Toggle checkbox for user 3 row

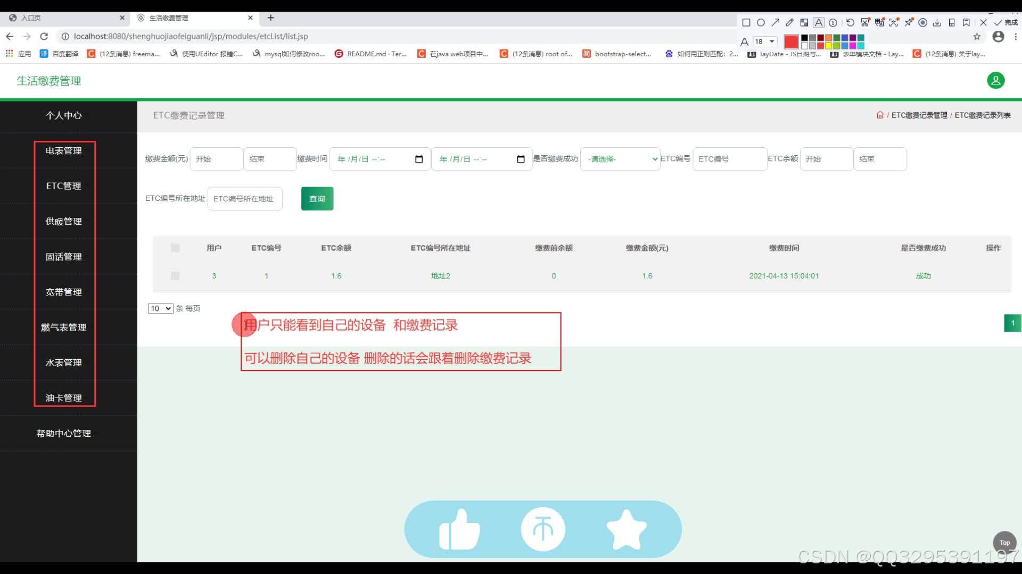tap(175, 276)
